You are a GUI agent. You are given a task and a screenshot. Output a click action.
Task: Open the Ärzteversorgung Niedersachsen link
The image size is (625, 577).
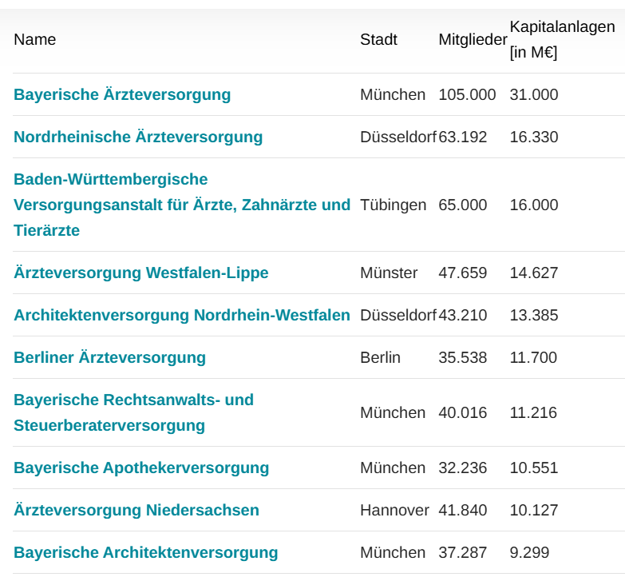click(x=136, y=510)
